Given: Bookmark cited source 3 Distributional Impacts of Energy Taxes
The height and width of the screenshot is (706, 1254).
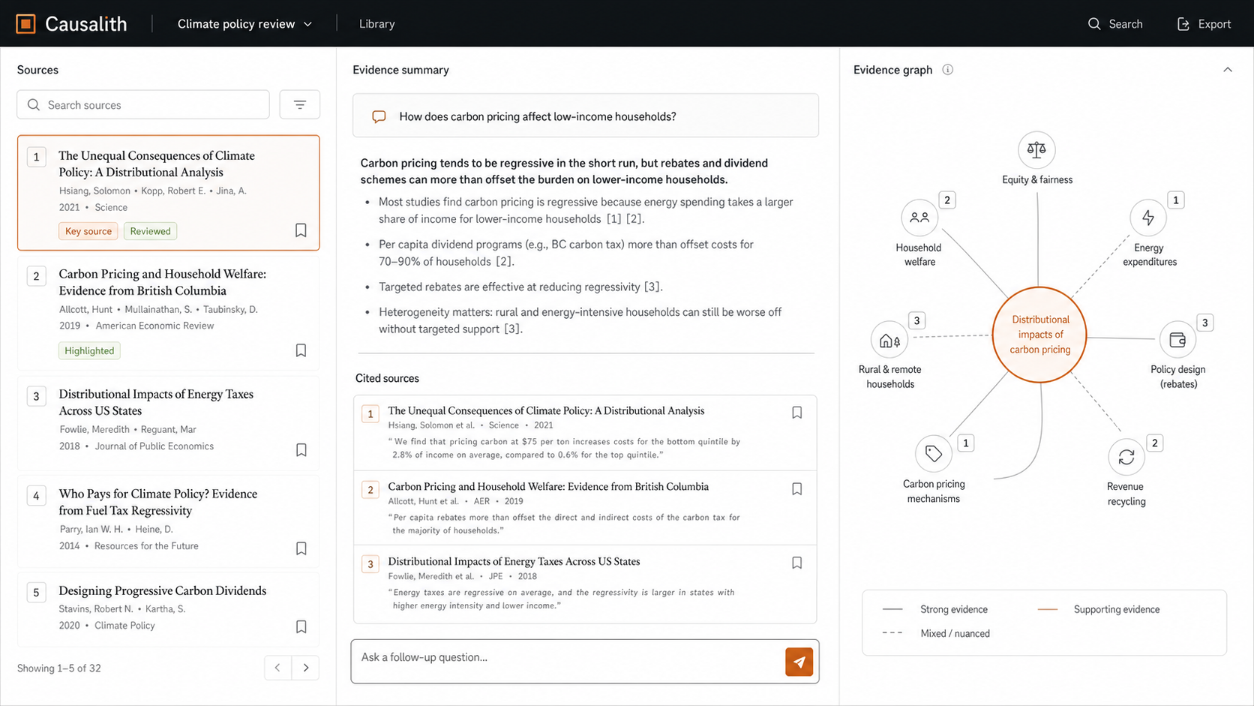Looking at the screenshot, I should 797,563.
